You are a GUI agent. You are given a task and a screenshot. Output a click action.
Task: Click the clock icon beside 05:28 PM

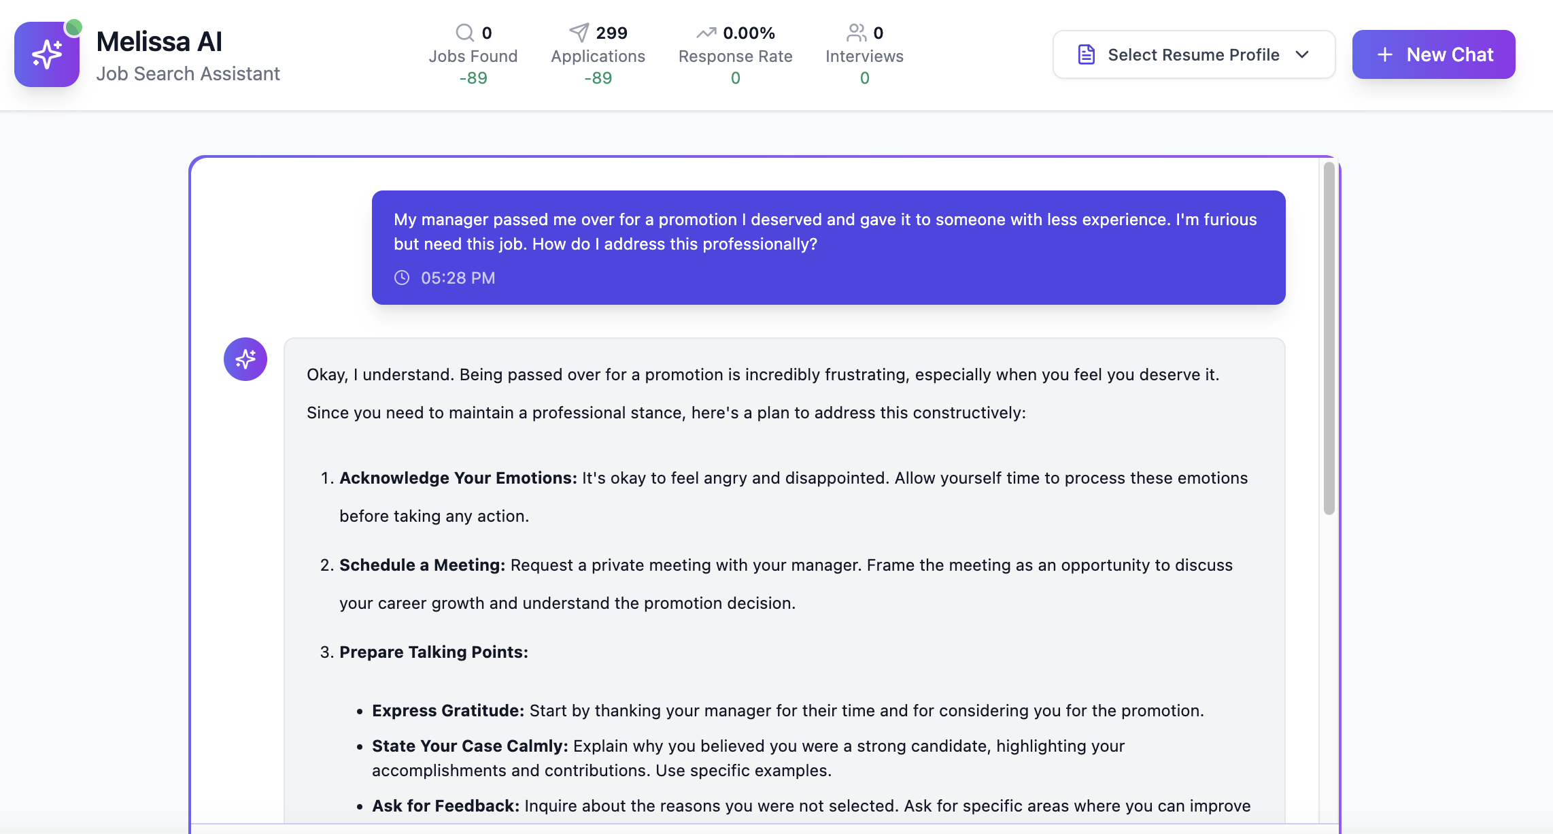(x=402, y=278)
